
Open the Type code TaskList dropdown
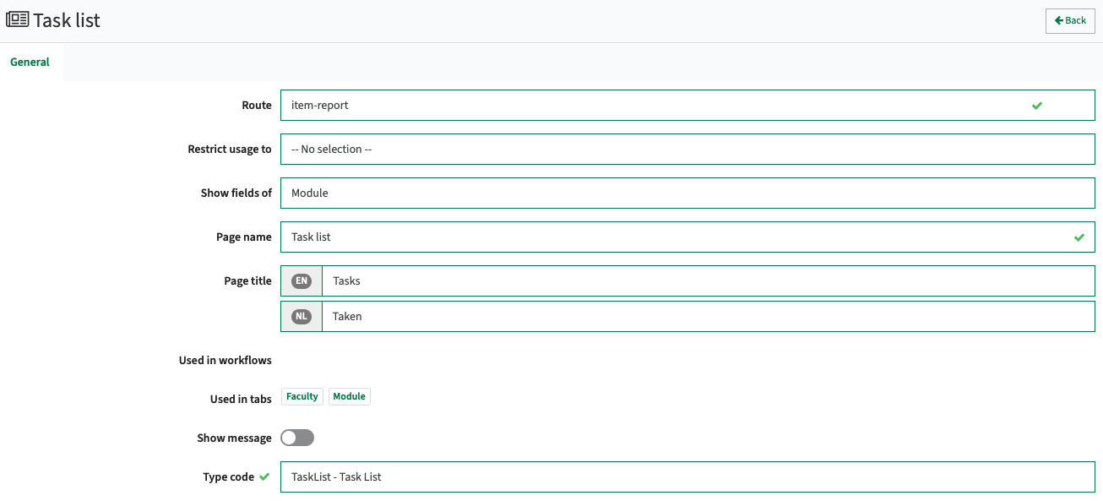click(687, 476)
